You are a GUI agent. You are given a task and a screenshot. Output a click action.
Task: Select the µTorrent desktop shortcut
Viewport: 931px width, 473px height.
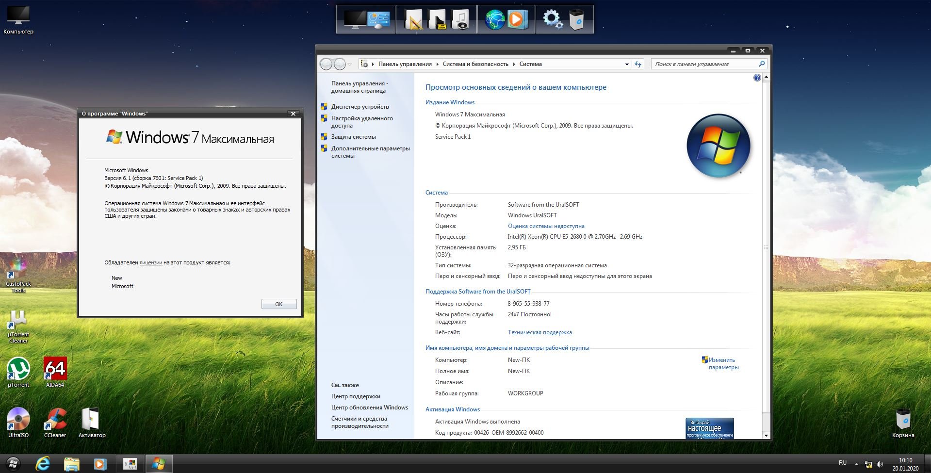[x=18, y=372]
